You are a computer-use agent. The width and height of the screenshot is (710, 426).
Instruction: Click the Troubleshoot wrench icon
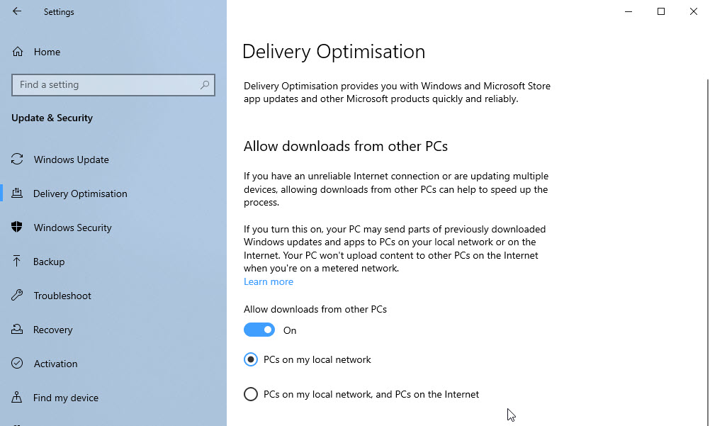tap(17, 295)
